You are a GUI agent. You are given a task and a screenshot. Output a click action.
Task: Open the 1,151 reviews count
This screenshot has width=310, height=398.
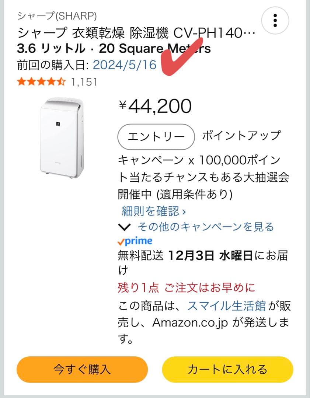point(84,82)
